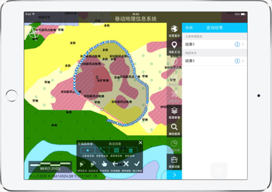Delete feature using trash can button
272x192 pixels.
(131, 150)
